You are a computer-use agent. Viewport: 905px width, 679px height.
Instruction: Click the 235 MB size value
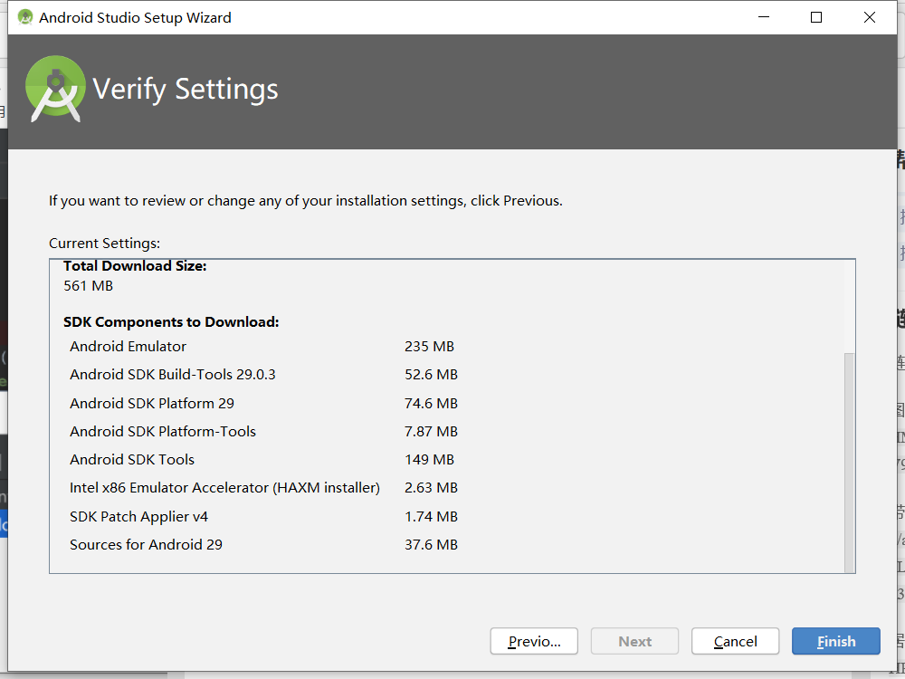click(429, 347)
